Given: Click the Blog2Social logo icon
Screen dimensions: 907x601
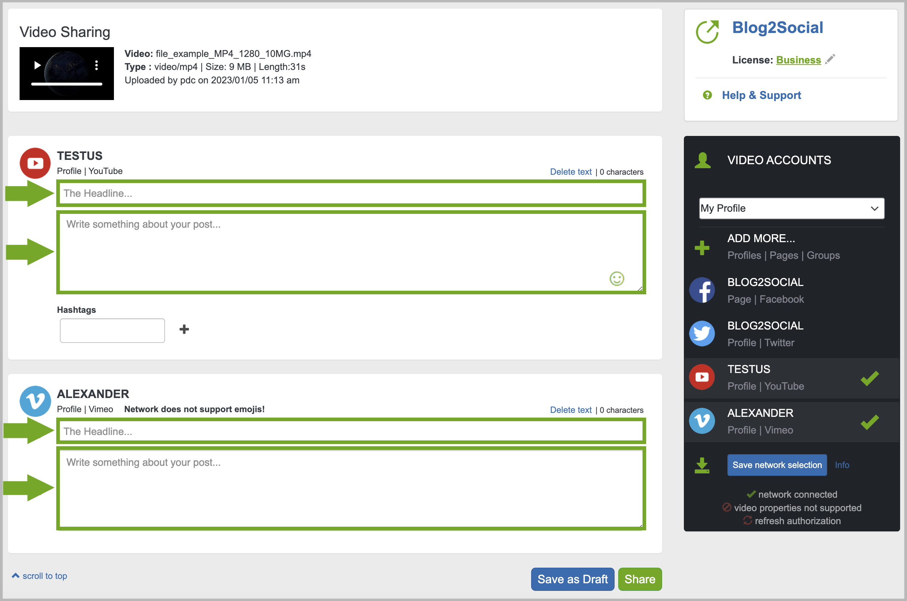Looking at the screenshot, I should 707,32.
